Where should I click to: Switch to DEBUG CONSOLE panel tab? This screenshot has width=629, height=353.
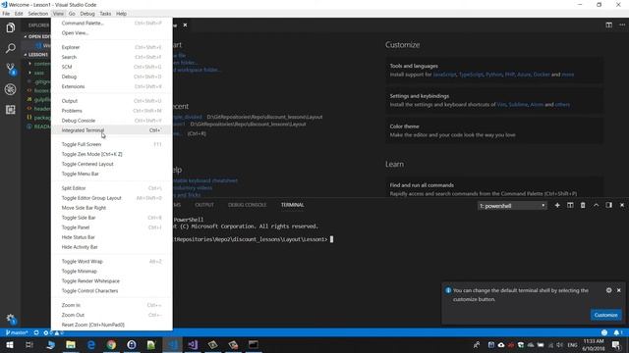247,205
